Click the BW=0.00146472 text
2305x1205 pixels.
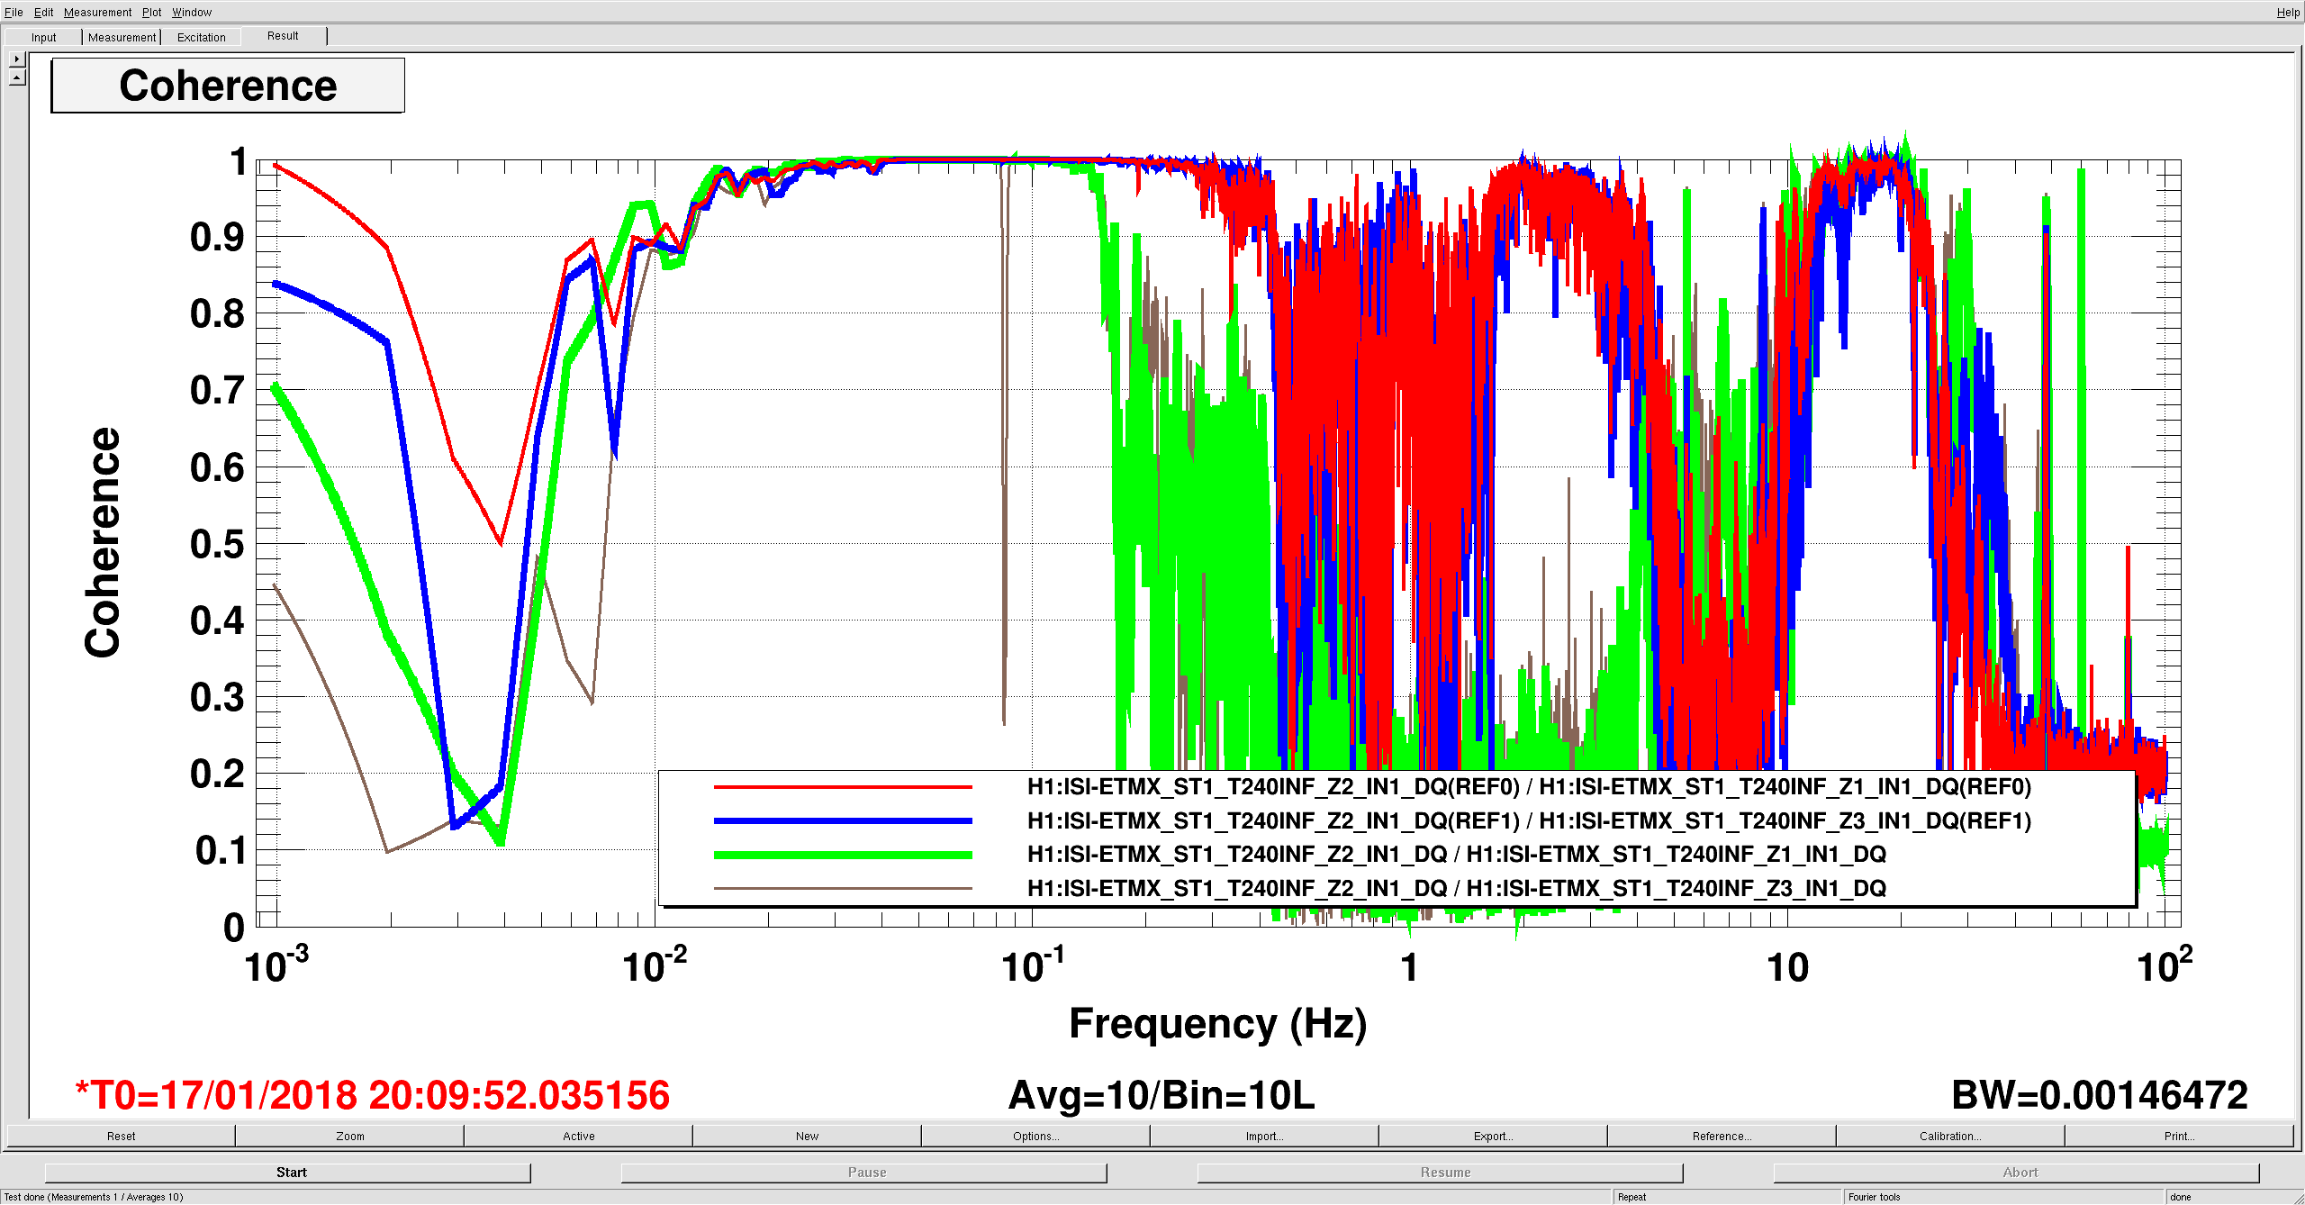(x=2099, y=1095)
